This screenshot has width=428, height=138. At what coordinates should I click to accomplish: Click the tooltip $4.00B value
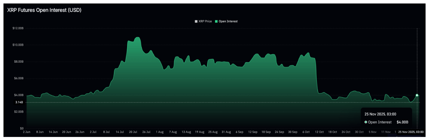(402, 122)
